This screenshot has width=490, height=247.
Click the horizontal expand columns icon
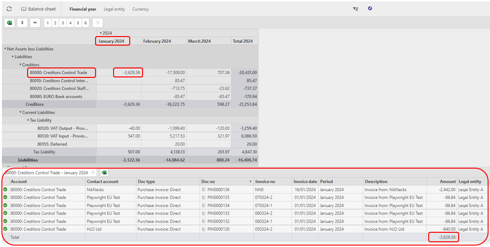(x=35, y=23)
